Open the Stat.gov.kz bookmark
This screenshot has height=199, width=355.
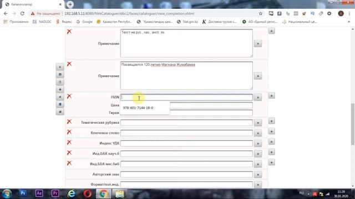click(x=187, y=22)
